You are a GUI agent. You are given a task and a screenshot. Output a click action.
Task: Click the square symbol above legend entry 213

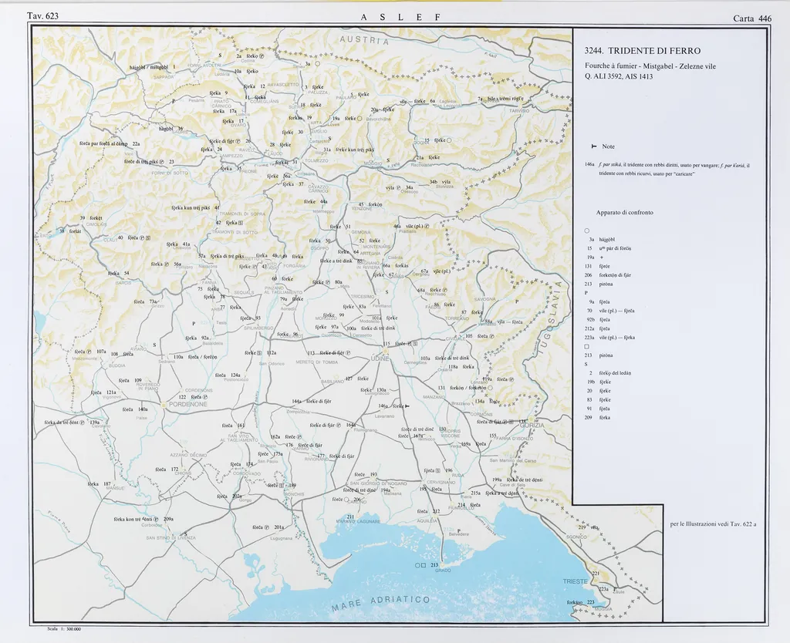point(587,346)
